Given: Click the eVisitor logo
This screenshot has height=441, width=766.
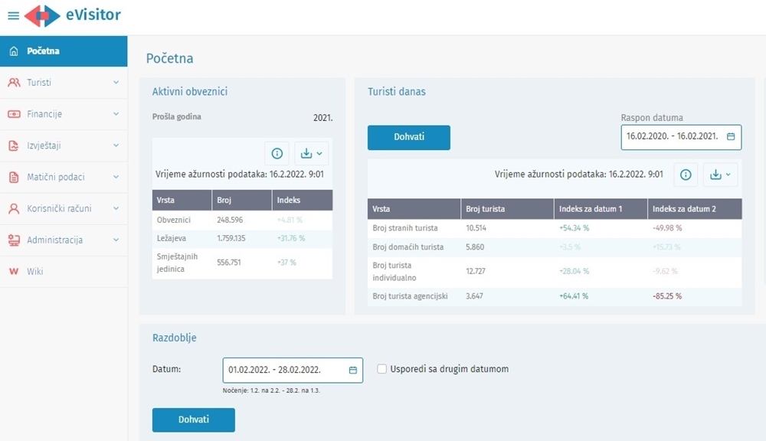Looking at the screenshot, I should [x=73, y=15].
